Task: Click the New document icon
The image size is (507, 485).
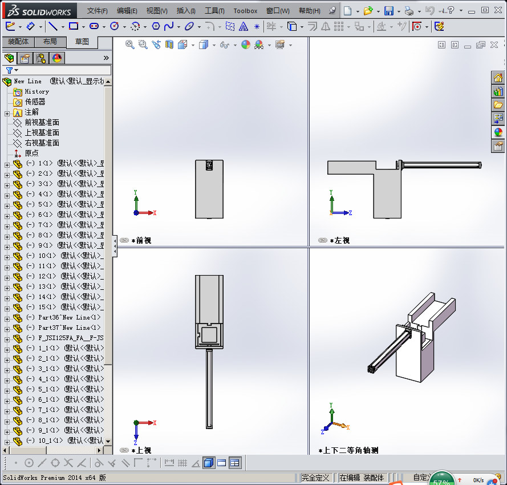Action: (347, 11)
